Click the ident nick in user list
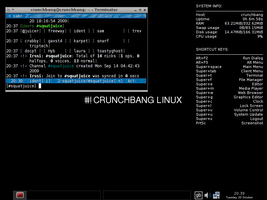Image resolution: width=267 pixels, height=200 pixels. point(79,31)
